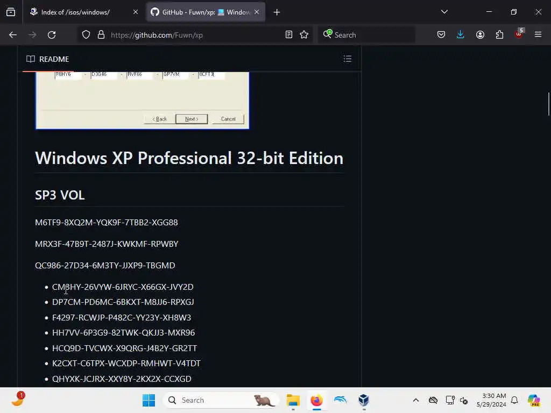Select key HCQ9D-TVCWX-X9QRG-J4B2Y-GR2TT
551x413 pixels.
pyautogui.click(x=124, y=348)
